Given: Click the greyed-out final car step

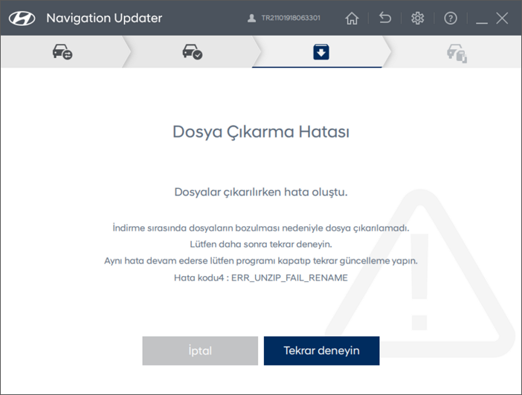Looking at the screenshot, I should tap(455, 52).
